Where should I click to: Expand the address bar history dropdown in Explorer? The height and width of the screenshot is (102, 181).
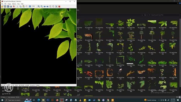tap(142, 15)
